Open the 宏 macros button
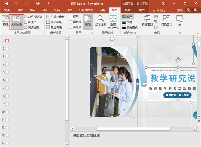The width and height of the screenshot is (201, 147). (x=180, y=21)
